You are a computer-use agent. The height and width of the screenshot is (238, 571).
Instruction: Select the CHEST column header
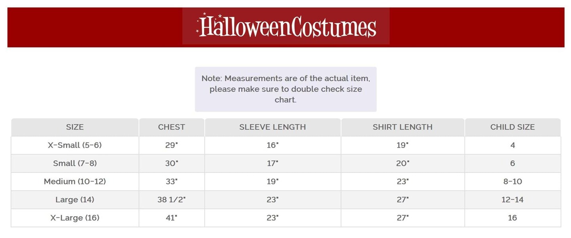(x=171, y=127)
